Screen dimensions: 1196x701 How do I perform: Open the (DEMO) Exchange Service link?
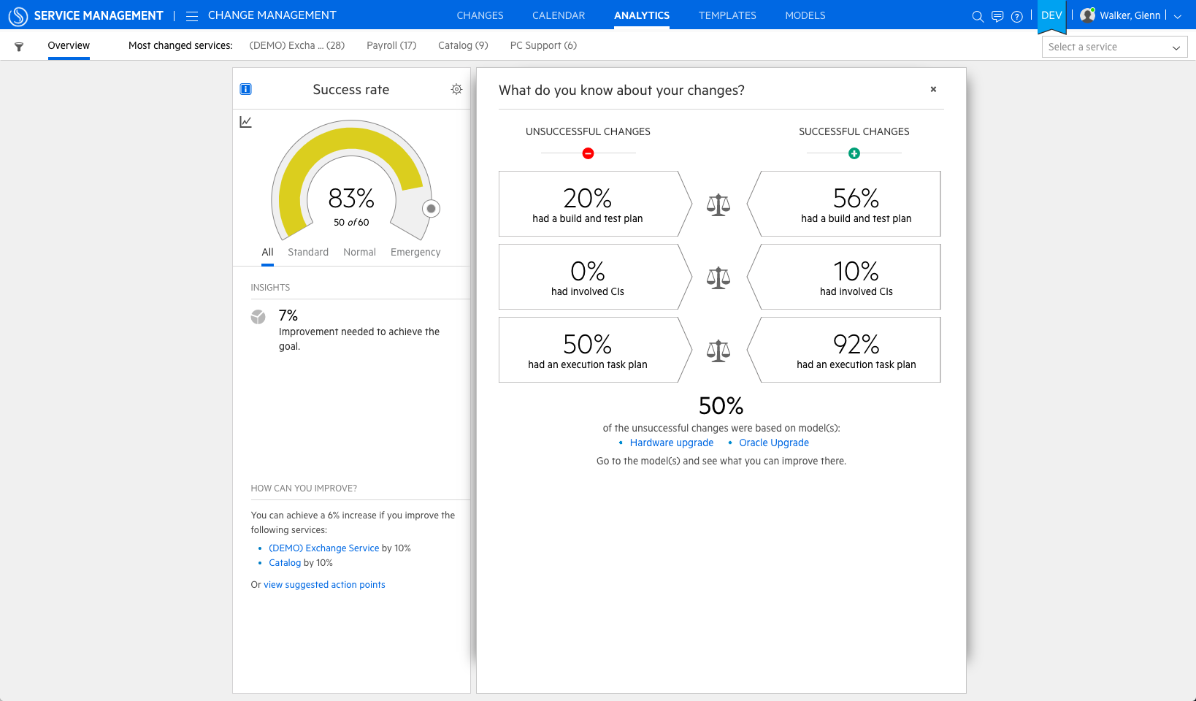tap(324, 548)
